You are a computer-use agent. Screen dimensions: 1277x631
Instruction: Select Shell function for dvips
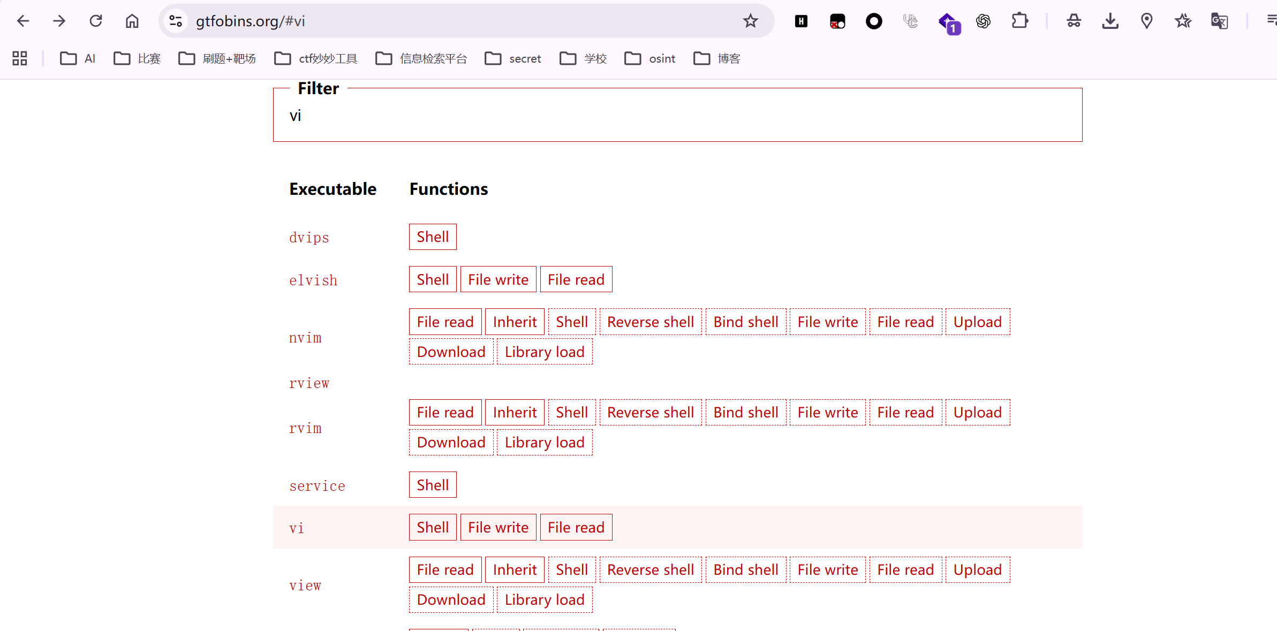click(x=433, y=237)
